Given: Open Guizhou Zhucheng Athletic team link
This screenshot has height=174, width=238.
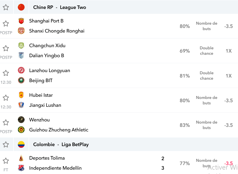Looking at the screenshot, I should (59, 130).
